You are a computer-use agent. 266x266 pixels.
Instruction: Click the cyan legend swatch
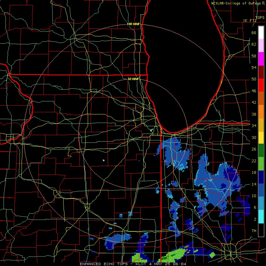pyautogui.click(x=261, y=217)
